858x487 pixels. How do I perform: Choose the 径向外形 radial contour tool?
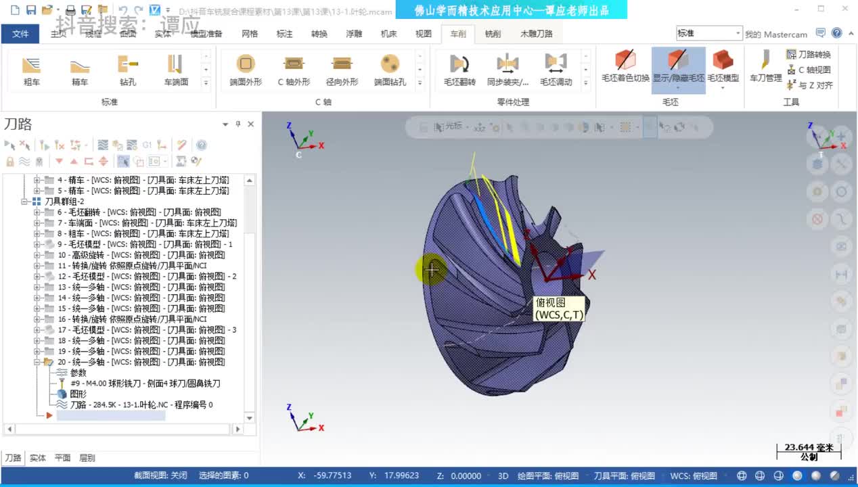tap(342, 70)
